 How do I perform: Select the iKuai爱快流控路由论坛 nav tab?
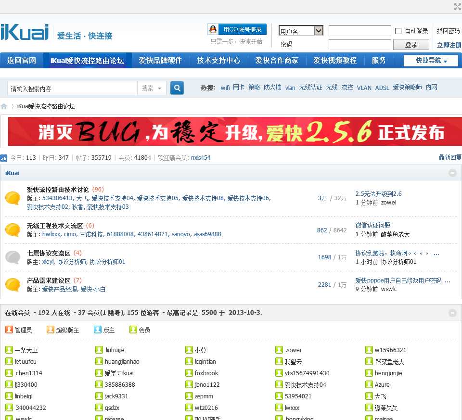[x=87, y=61]
